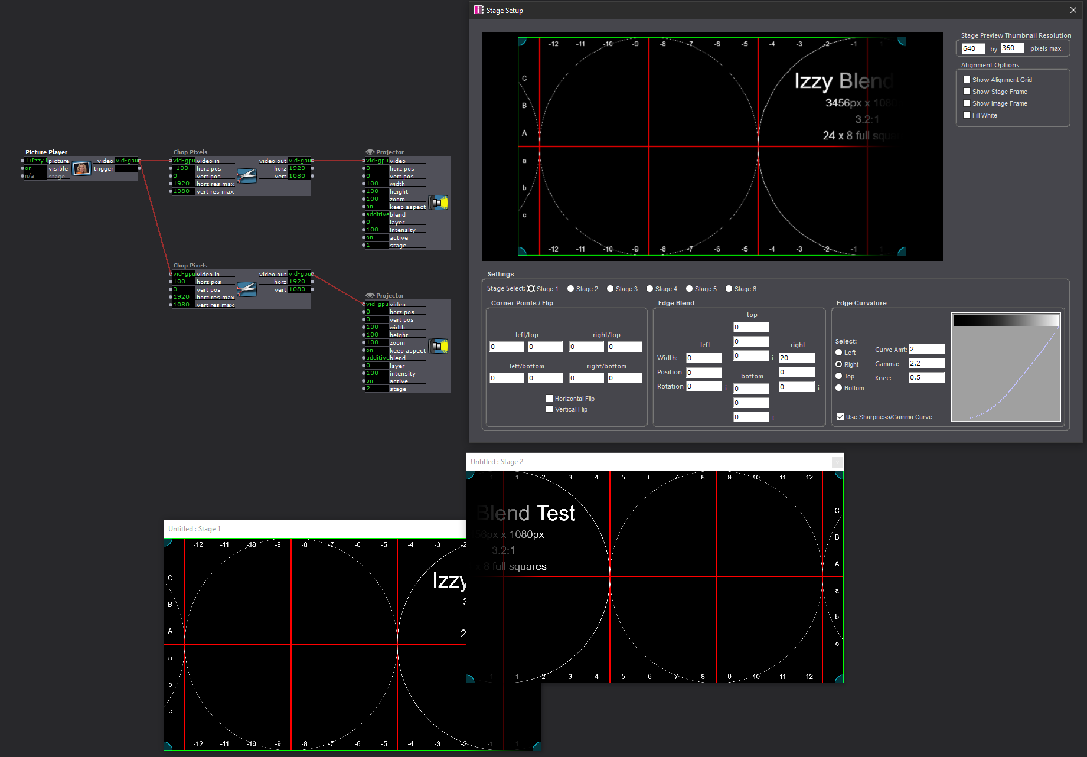
Task: Click Untitled Stage 1 window title bar
Action: click(x=315, y=529)
